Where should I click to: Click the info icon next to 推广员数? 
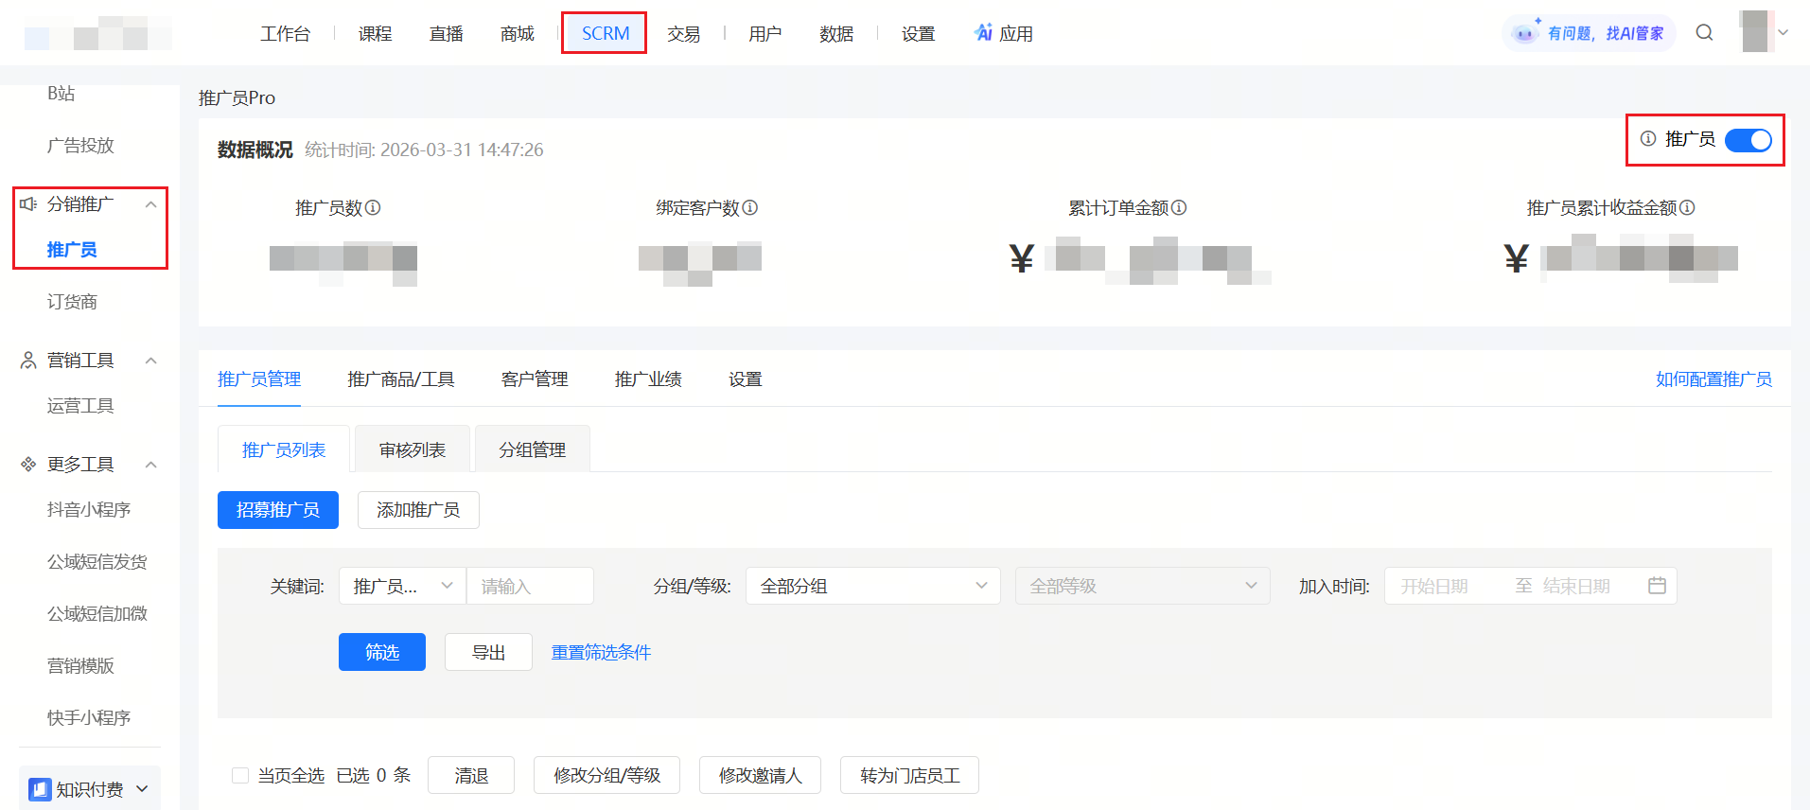373,207
